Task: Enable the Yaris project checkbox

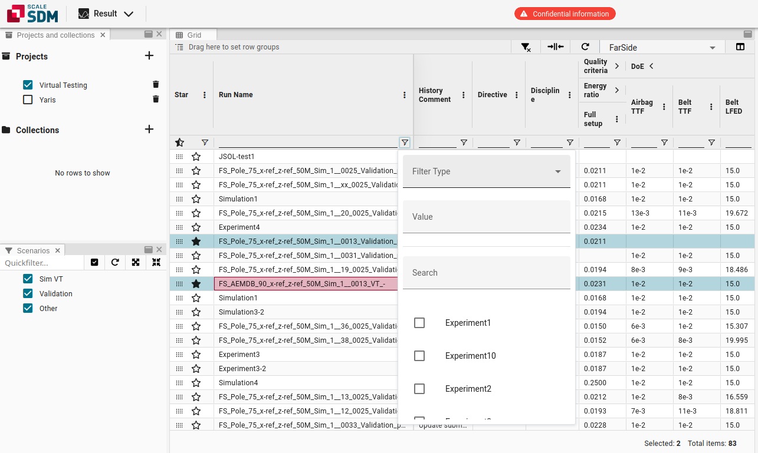Action: click(x=28, y=100)
